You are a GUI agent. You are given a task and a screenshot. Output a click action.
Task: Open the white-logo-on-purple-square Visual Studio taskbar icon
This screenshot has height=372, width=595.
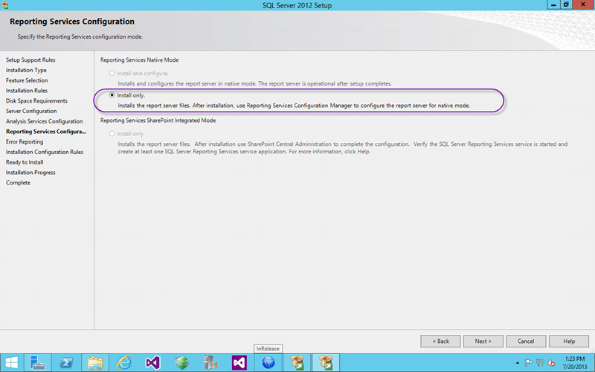(239, 363)
